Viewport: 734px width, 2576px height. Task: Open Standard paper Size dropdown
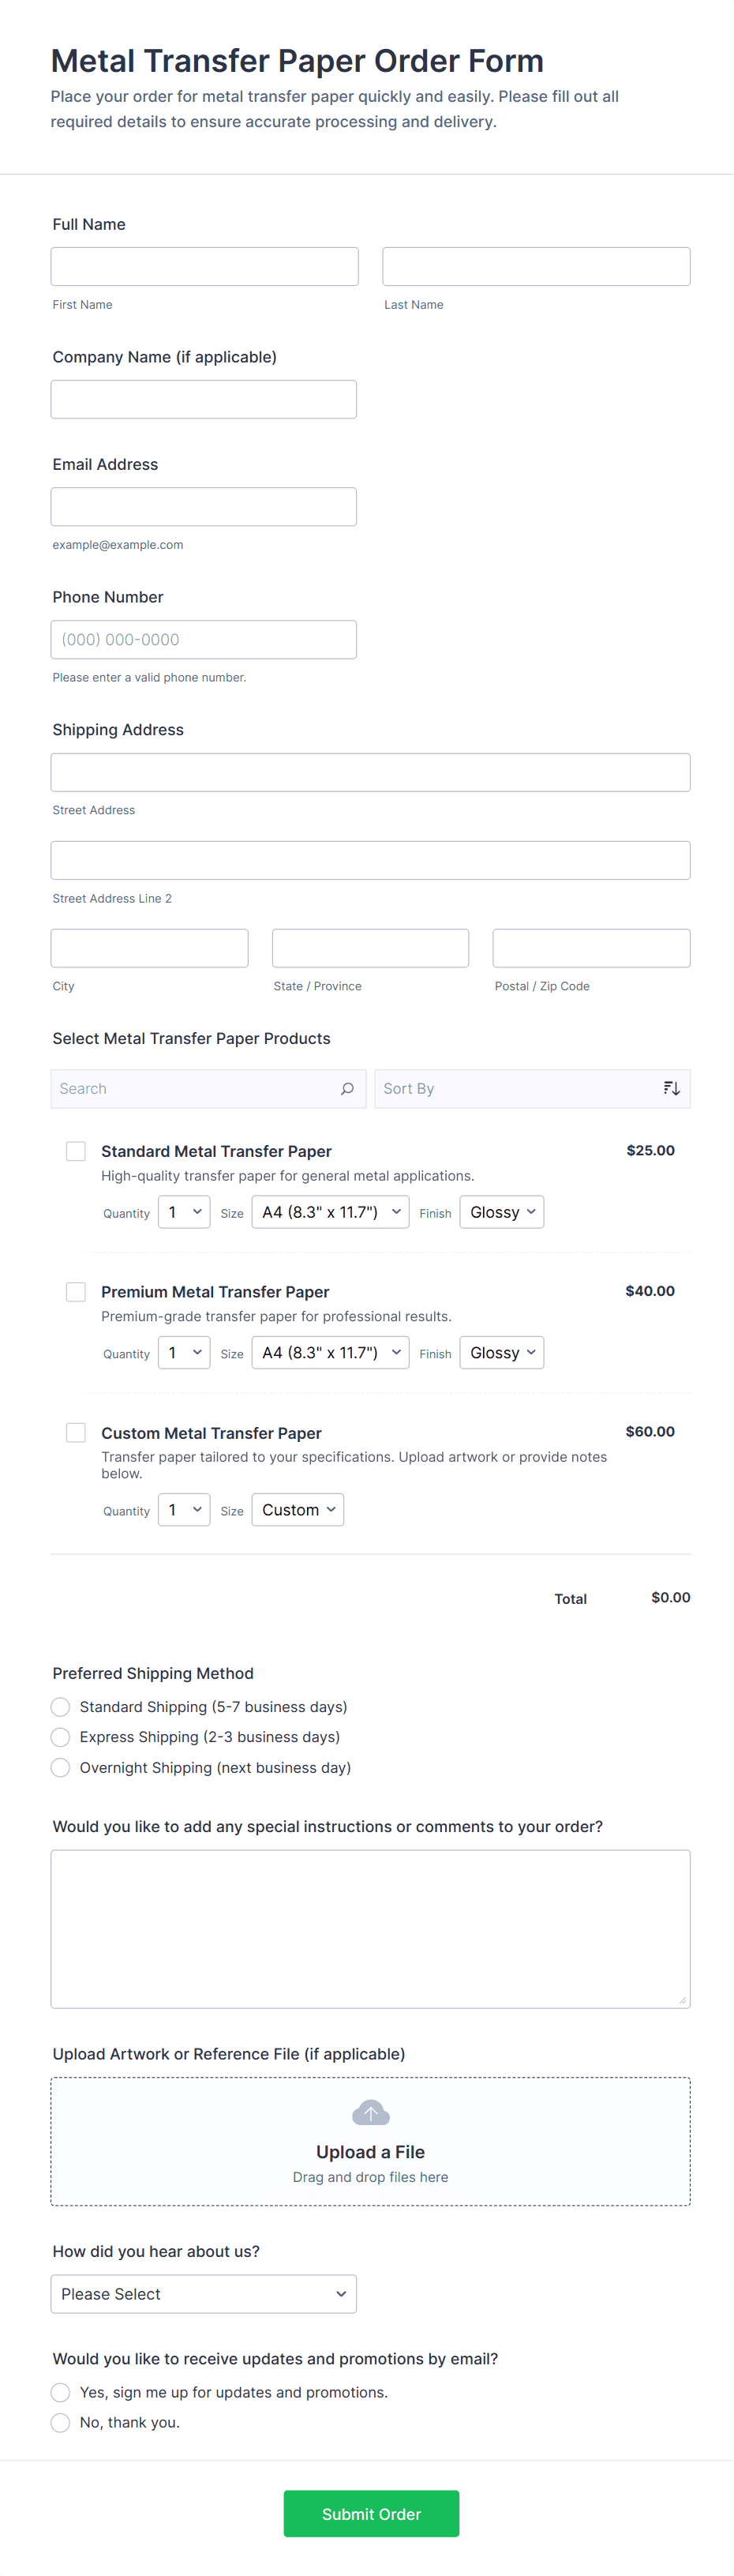(330, 1212)
